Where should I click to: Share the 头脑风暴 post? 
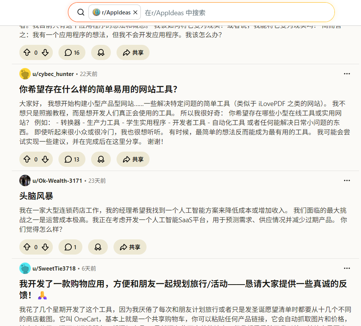pos(130,247)
